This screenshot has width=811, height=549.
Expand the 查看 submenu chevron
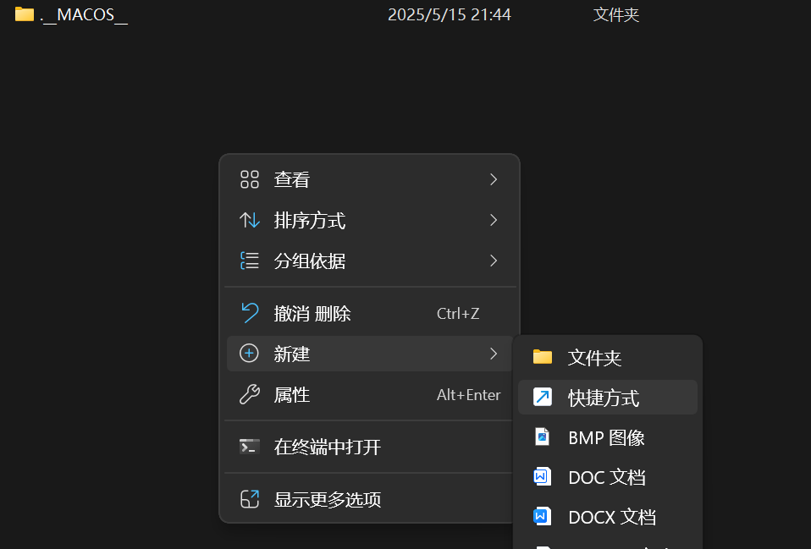[494, 179]
